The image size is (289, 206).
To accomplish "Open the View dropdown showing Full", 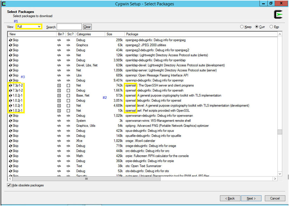I will 29,27.
